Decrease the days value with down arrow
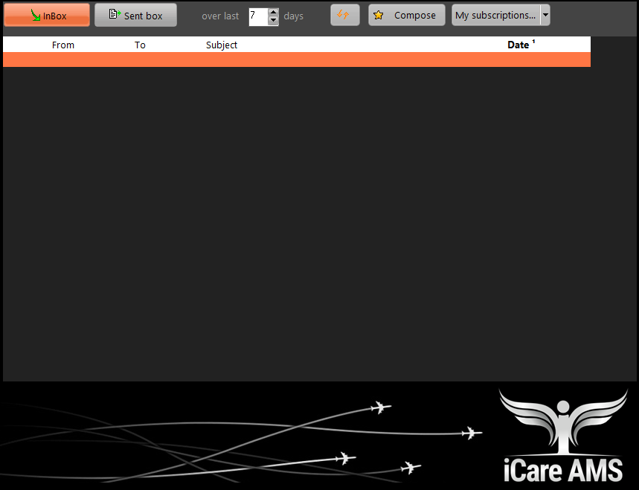Image resolution: width=639 pixels, height=490 pixels. coord(274,21)
